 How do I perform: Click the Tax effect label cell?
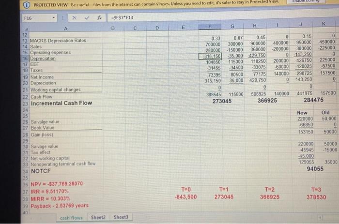coord(41,152)
